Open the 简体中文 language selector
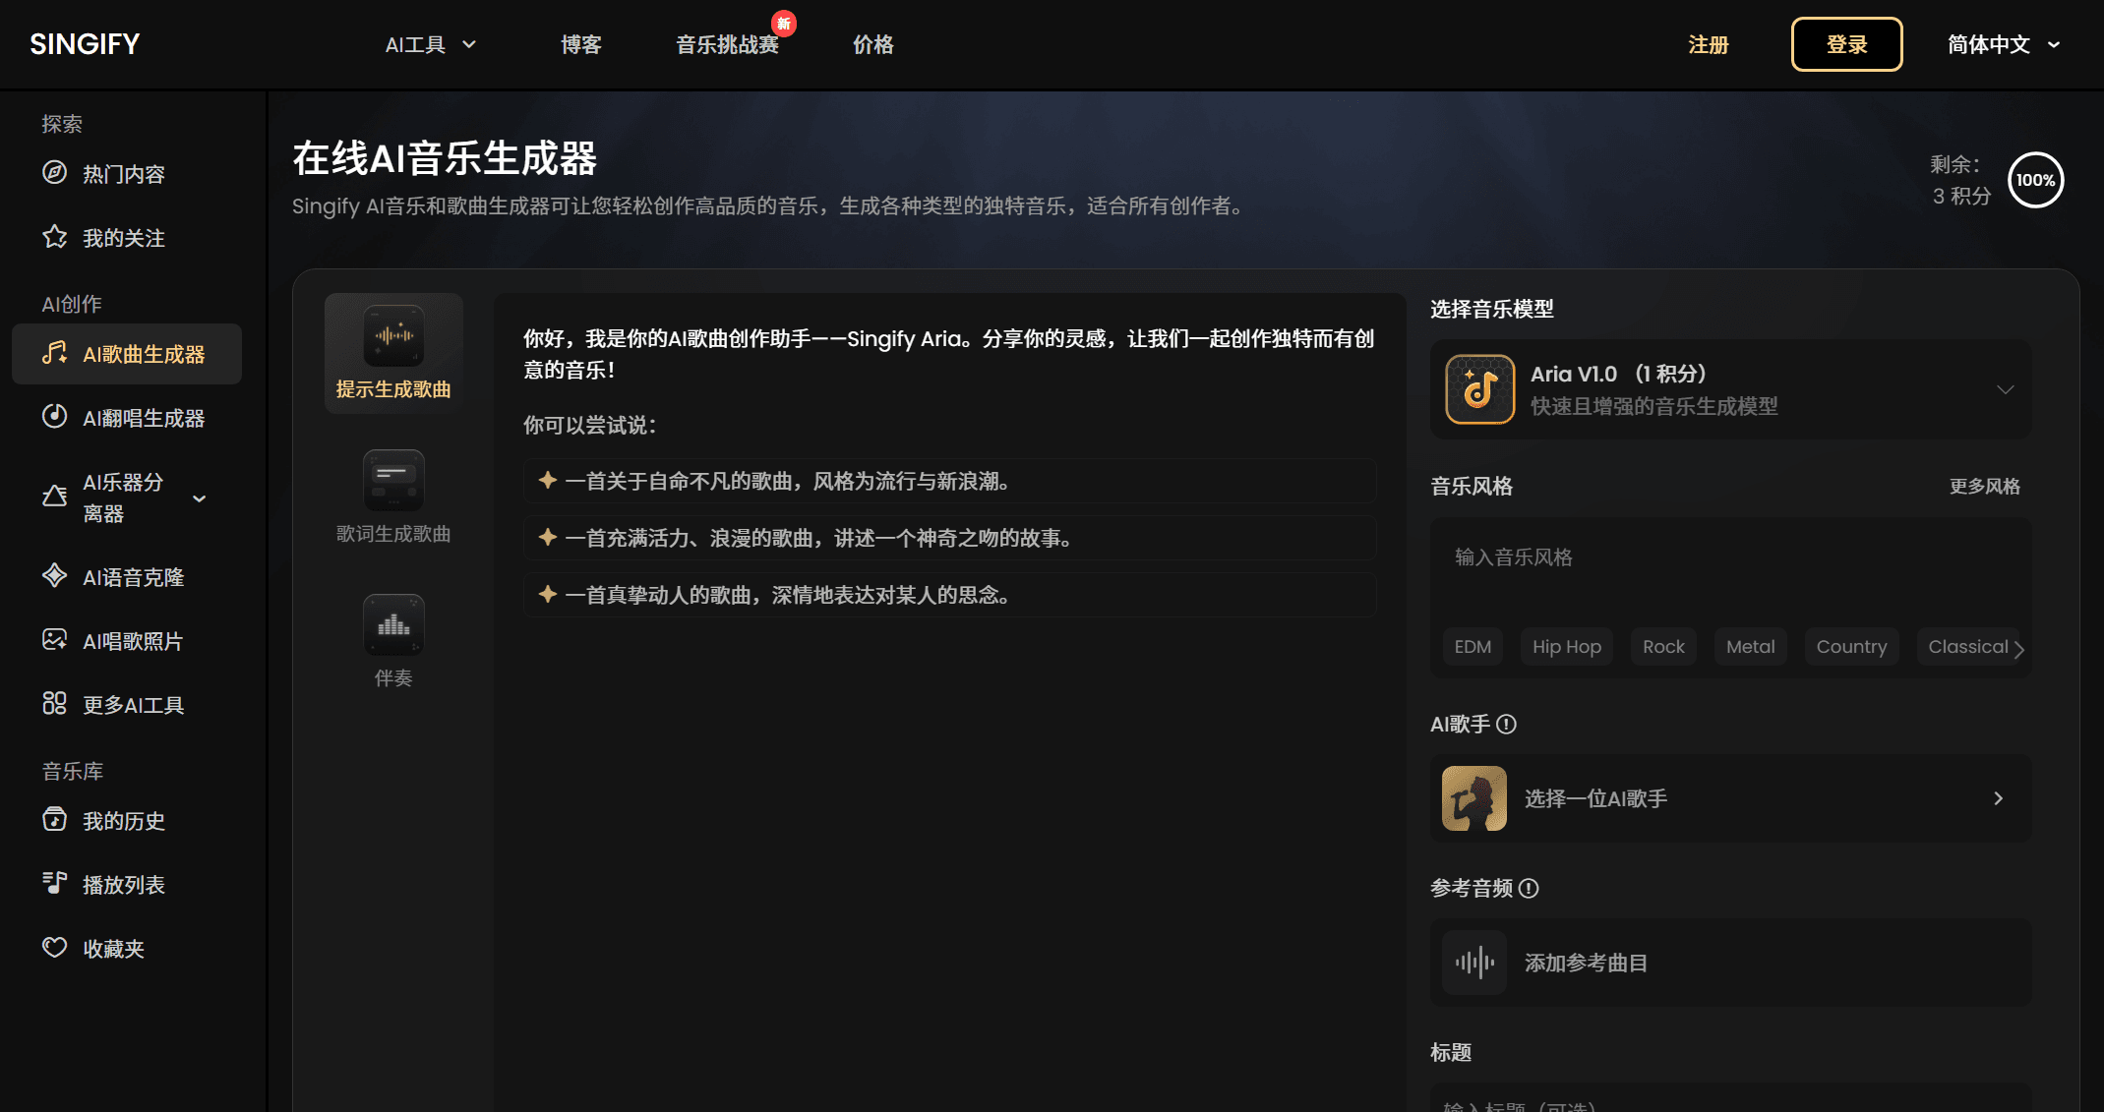 click(x=2002, y=44)
